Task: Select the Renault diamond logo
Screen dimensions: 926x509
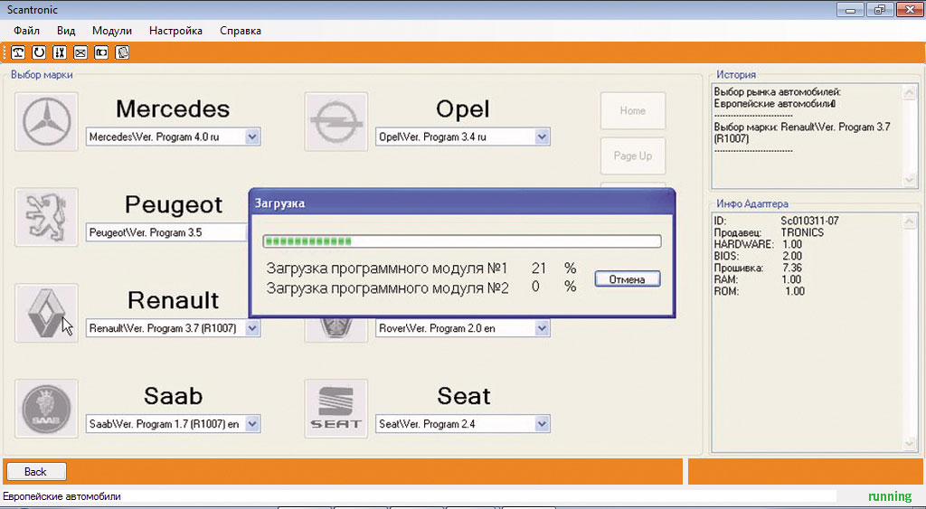Action: [x=46, y=313]
